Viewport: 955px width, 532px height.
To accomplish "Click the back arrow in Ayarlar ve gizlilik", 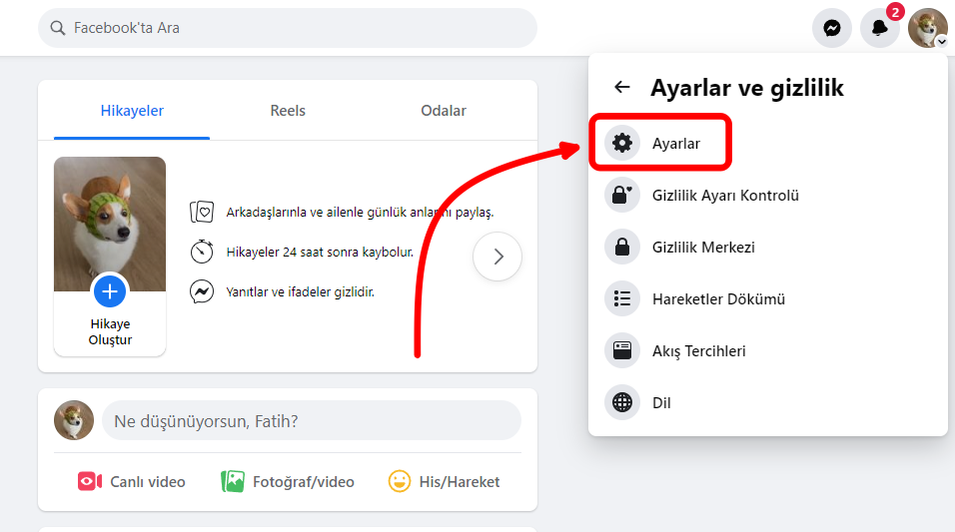I will coord(622,87).
